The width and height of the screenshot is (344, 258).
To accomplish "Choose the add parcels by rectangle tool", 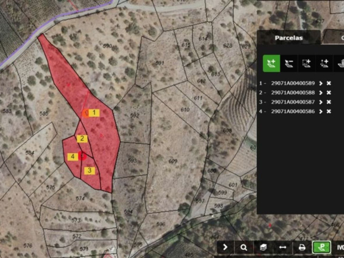I will point(306,64).
